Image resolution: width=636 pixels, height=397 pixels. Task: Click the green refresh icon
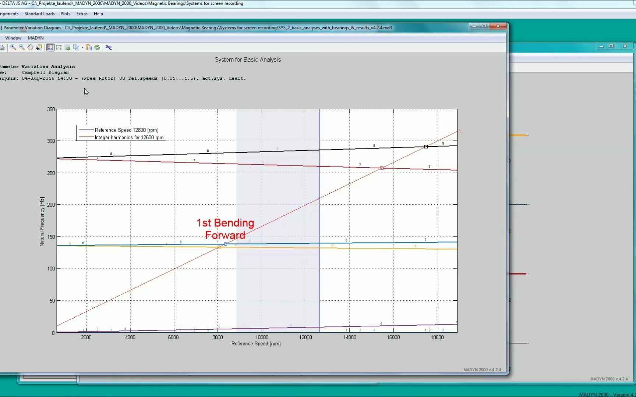[x=97, y=47]
